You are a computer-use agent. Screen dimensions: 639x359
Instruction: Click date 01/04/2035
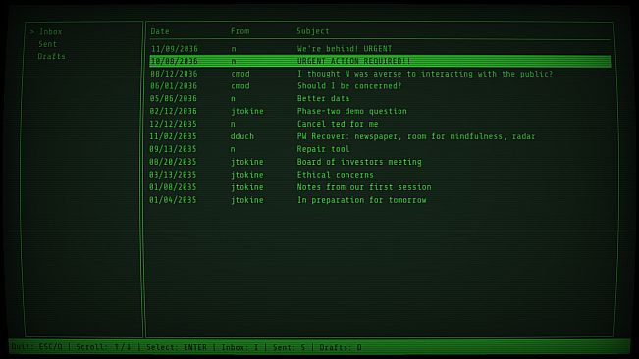(173, 200)
